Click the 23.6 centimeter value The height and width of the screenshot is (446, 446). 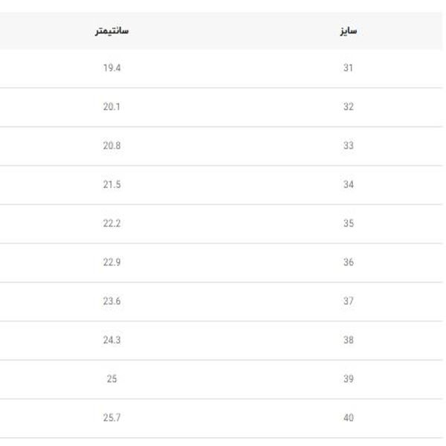point(111,301)
